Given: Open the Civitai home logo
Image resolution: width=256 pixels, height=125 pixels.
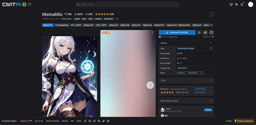Looking at the screenshot, I should [x=12, y=4].
